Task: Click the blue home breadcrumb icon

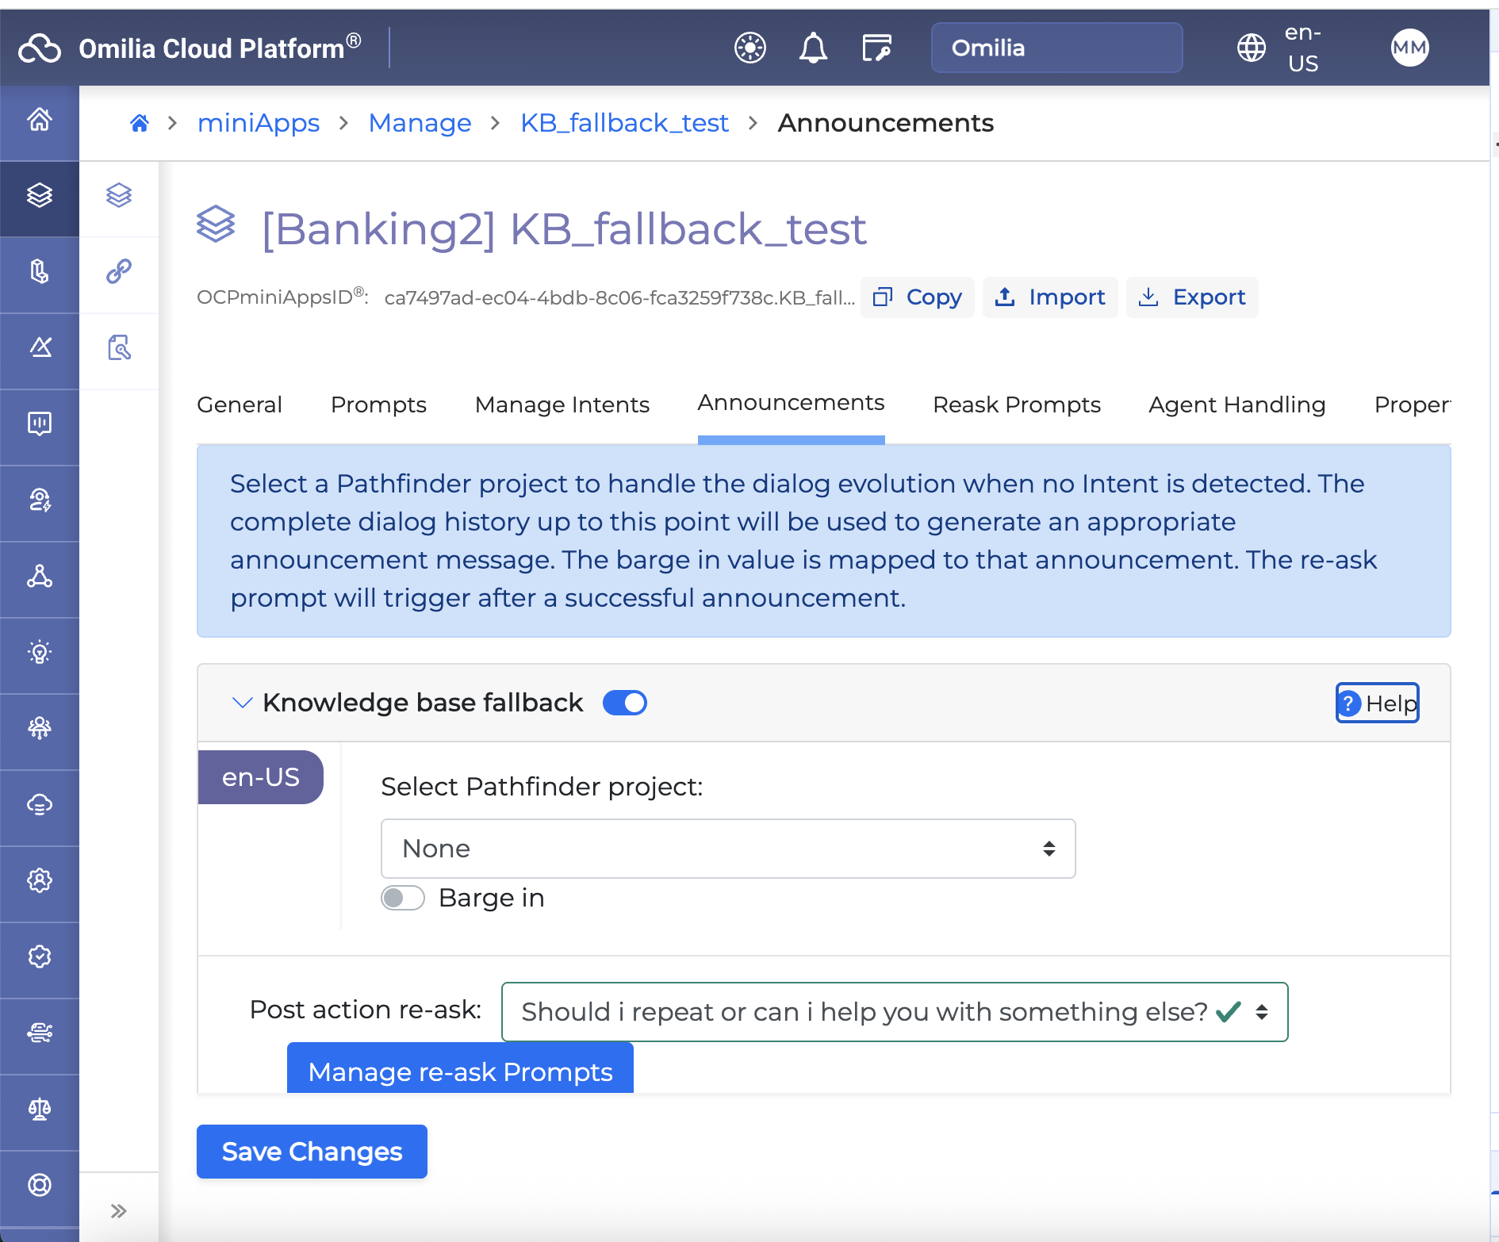Action: coord(140,123)
